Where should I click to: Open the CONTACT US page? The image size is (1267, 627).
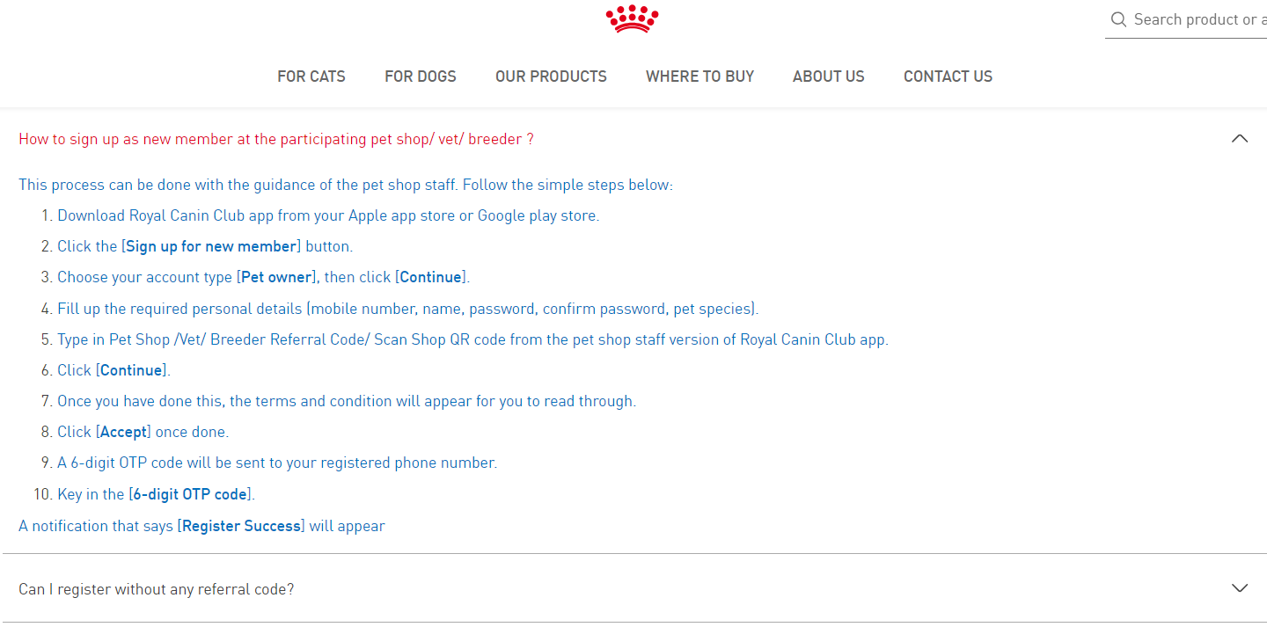coord(948,77)
